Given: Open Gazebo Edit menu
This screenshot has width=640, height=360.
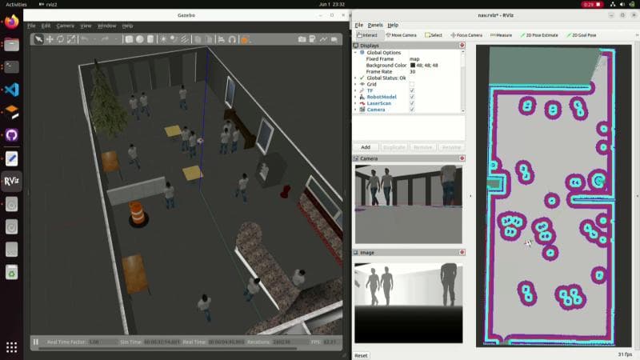Looking at the screenshot, I should click(46, 26).
